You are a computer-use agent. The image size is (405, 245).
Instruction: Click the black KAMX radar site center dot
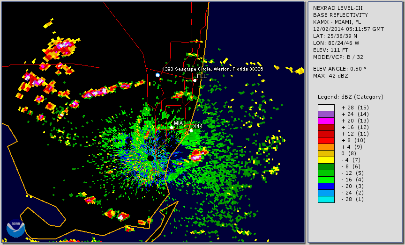pyautogui.click(x=150, y=158)
